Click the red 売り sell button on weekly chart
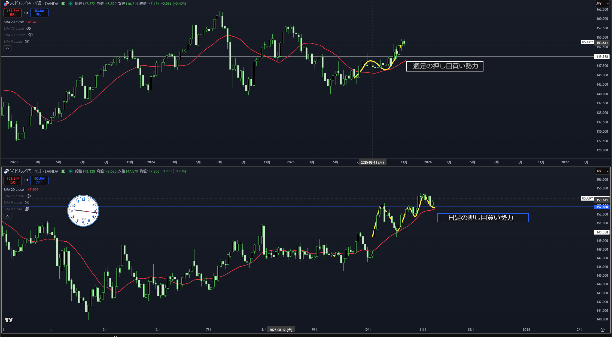This screenshot has height=337, width=612. (x=13, y=13)
